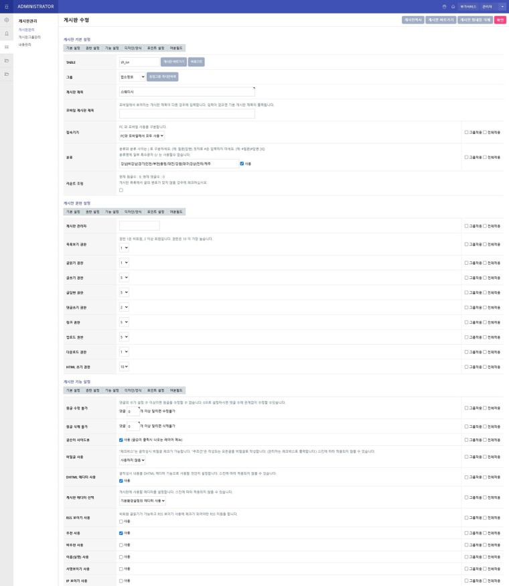
Task: Open the 목록보기 권한 level dropdown
Action: (x=124, y=248)
